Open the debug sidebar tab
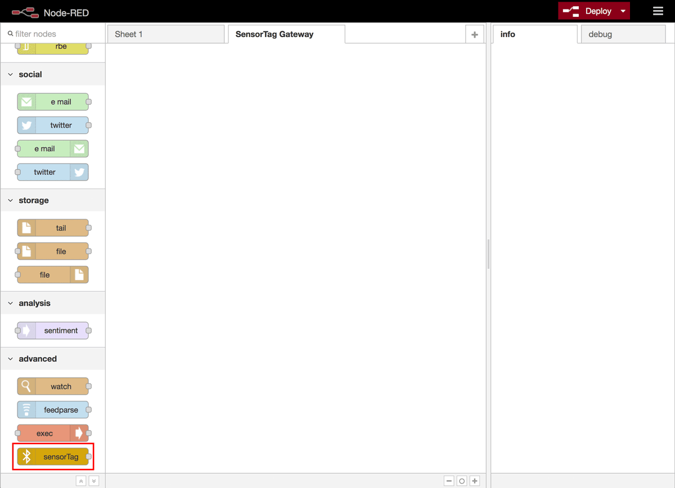 (x=623, y=34)
